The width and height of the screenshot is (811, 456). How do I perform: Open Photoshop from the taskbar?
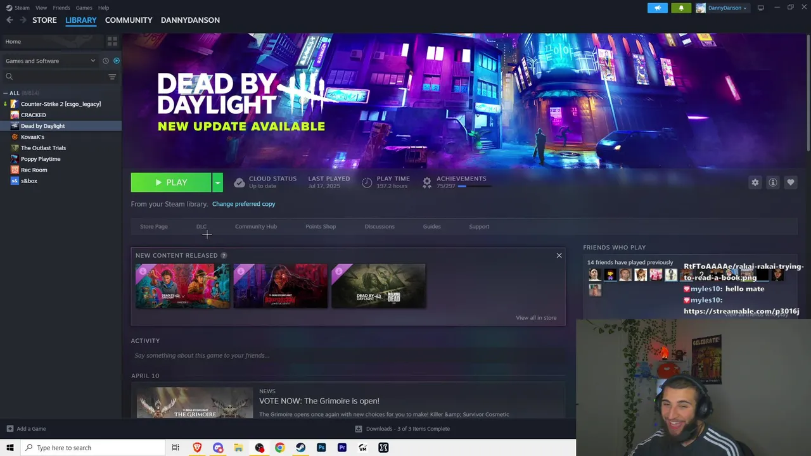pyautogui.click(x=321, y=448)
